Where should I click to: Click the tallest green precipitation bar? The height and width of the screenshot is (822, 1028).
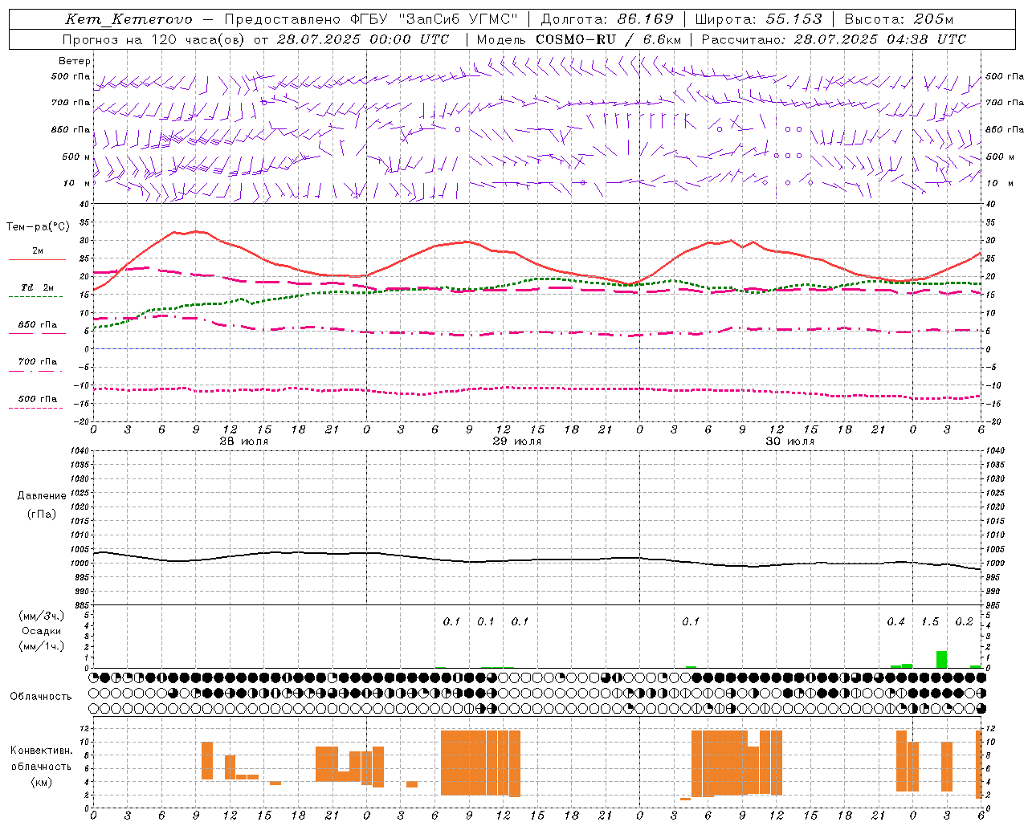click(x=941, y=659)
